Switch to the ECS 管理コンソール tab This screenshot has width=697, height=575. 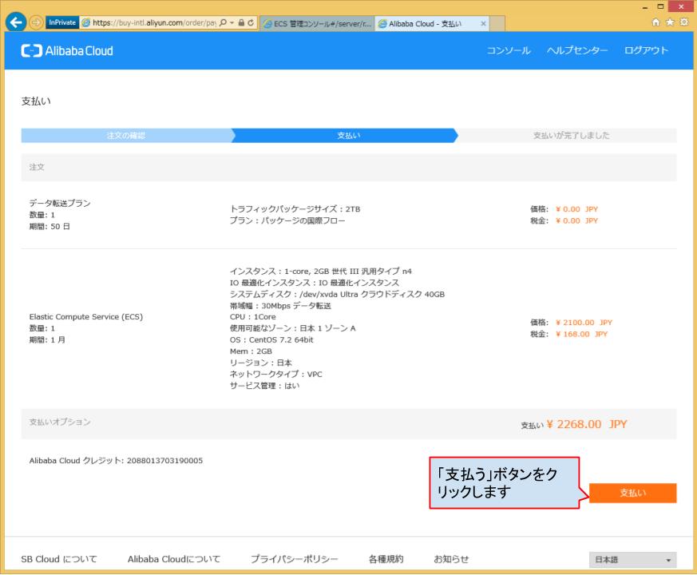click(317, 24)
